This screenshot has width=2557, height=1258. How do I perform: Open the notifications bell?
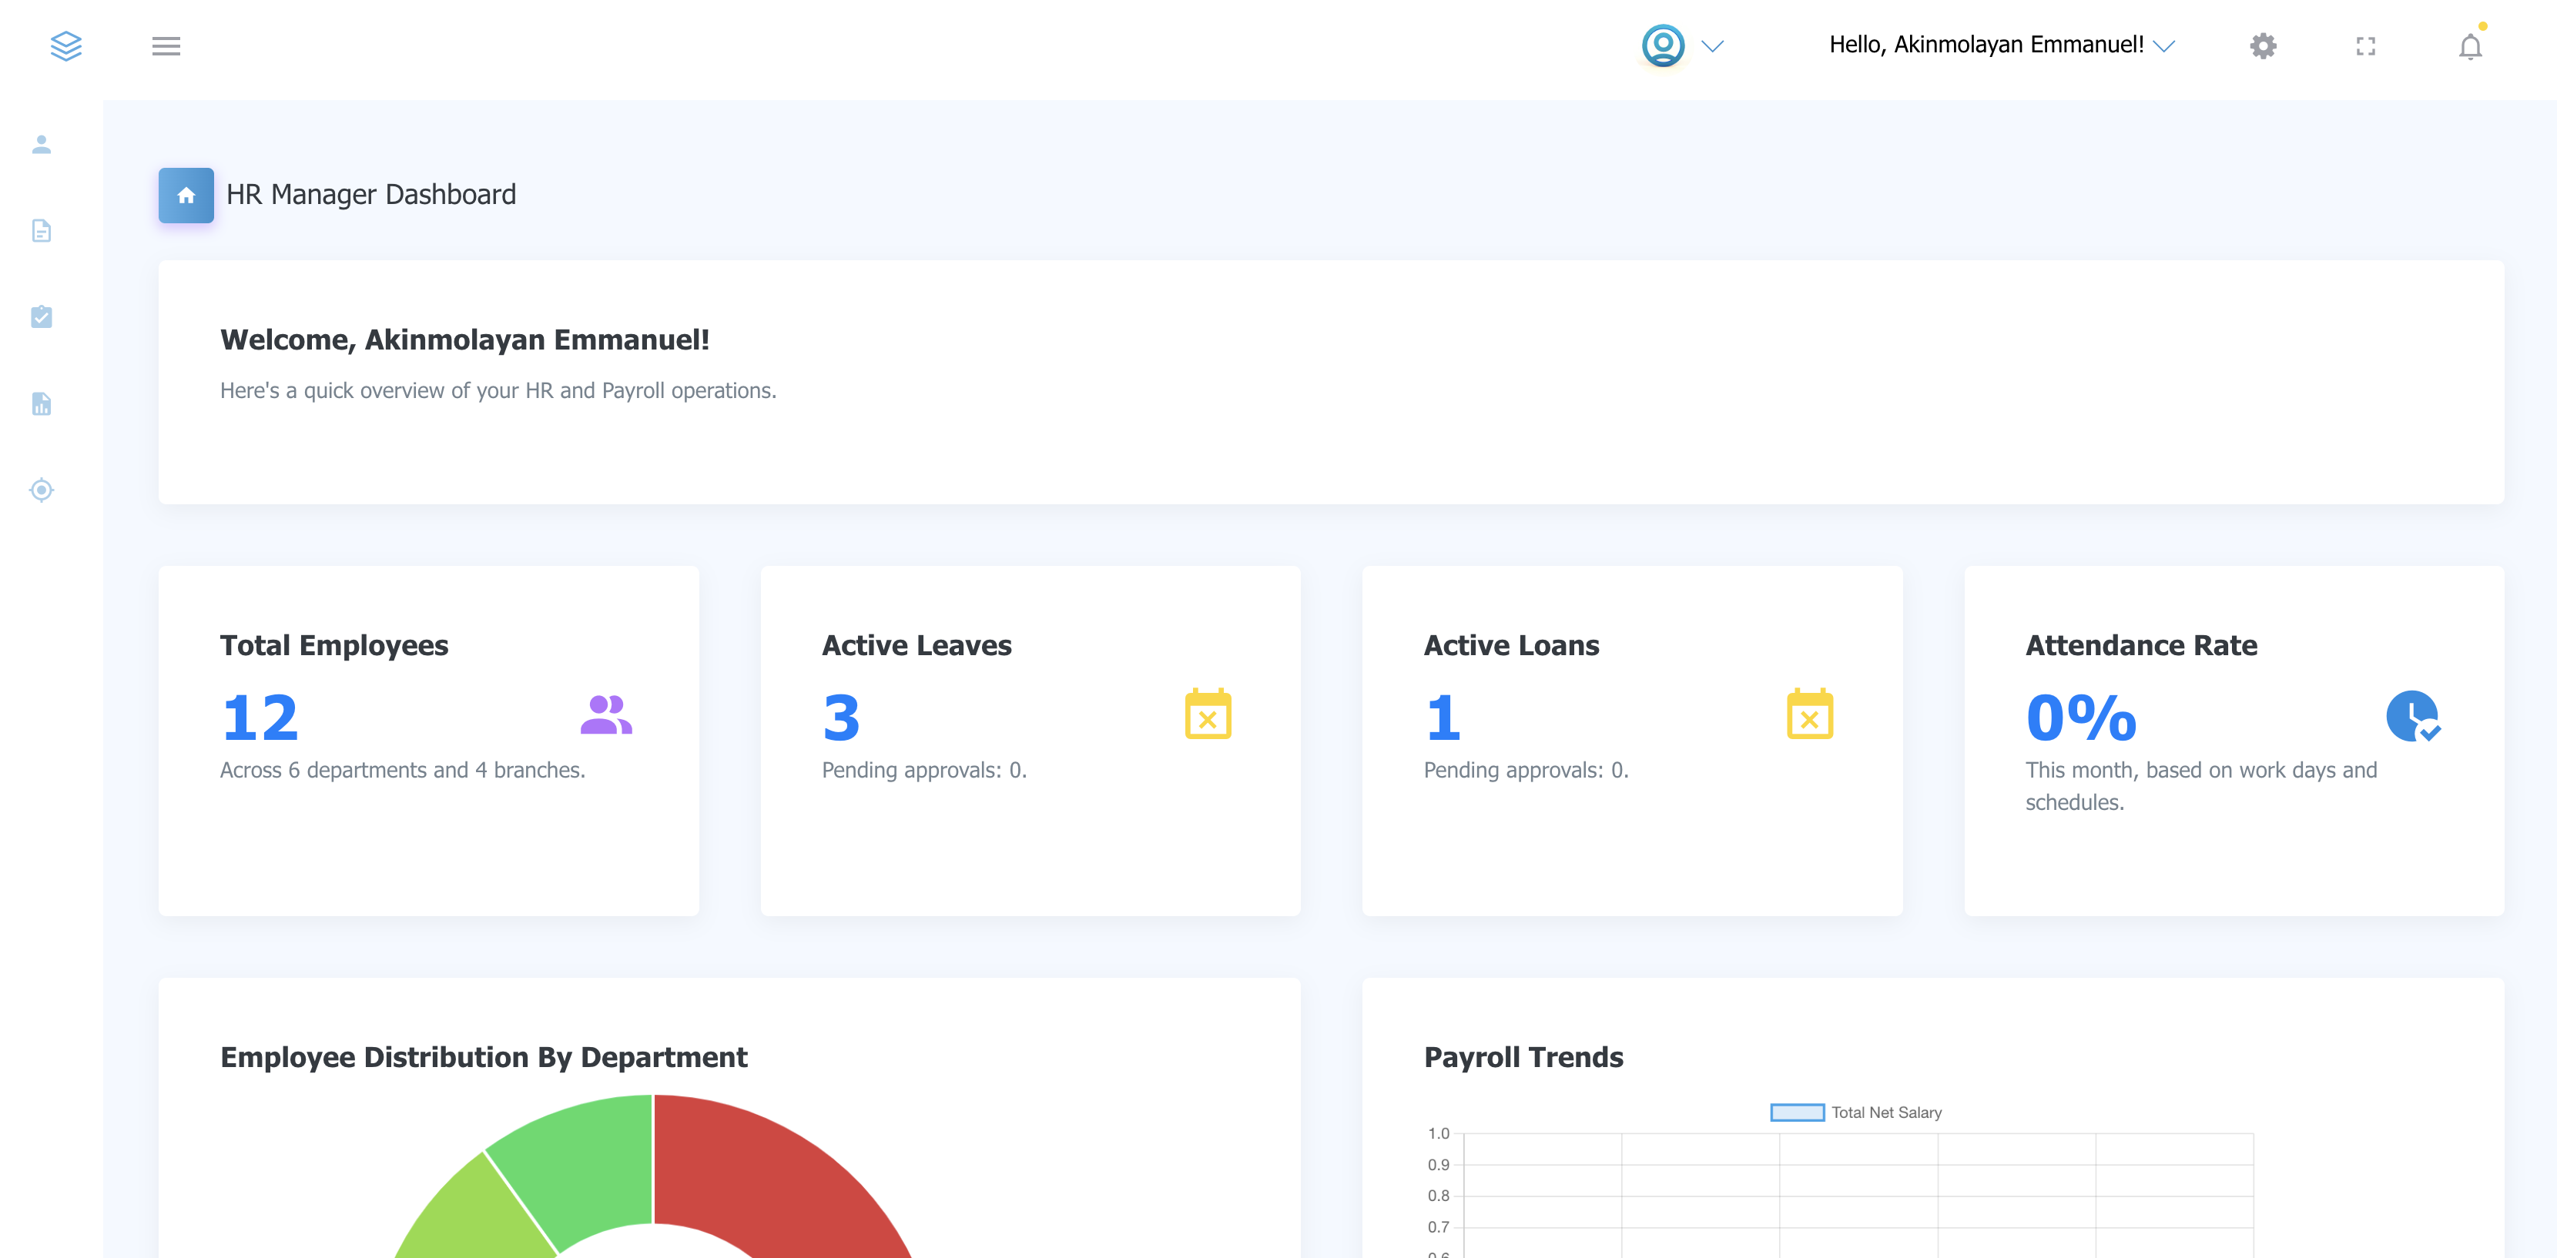pyautogui.click(x=2470, y=47)
